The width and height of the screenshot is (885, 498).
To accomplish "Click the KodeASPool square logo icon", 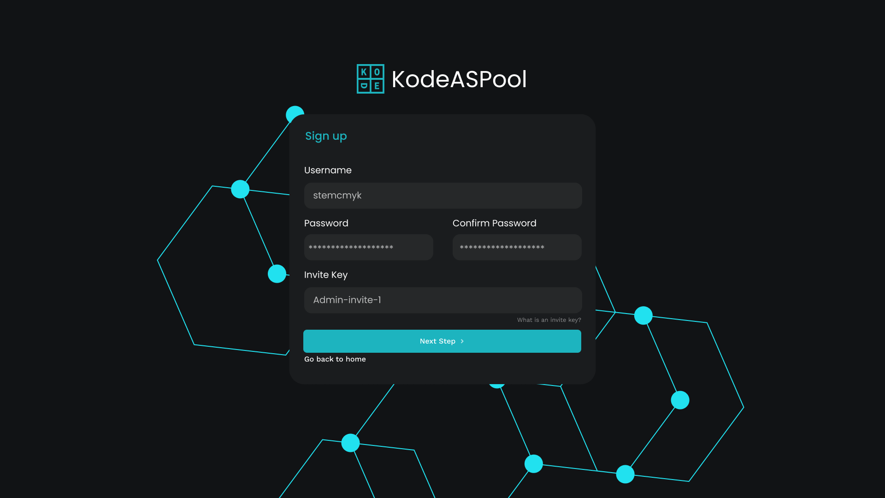I will click(x=370, y=79).
